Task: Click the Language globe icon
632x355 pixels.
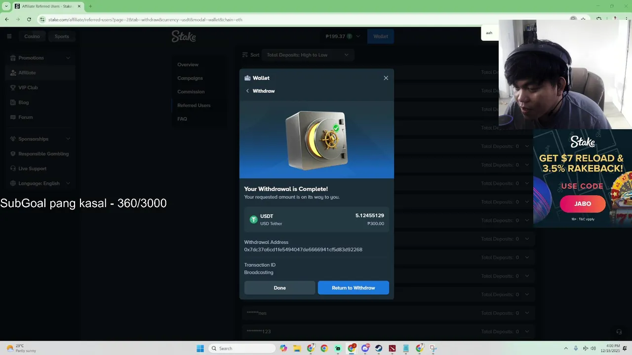Action: coord(13,183)
